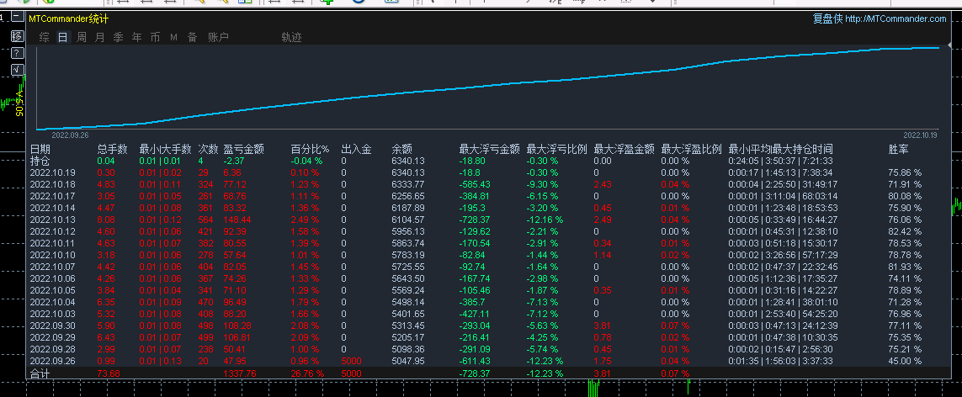Select the 2022.10.19 date row
Image resolution: width=962 pixels, height=397 pixels.
click(52, 172)
